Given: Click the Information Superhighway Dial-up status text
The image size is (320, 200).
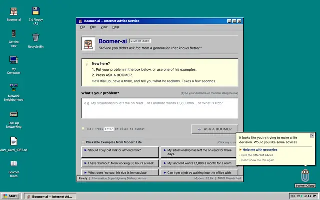Looking at the screenshot, I should 119,178.
